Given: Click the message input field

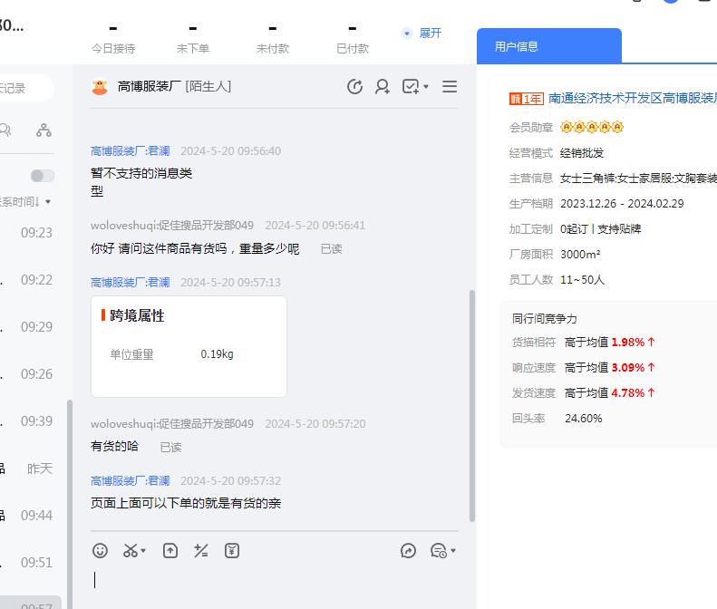Looking at the screenshot, I should click(x=272, y=580).
